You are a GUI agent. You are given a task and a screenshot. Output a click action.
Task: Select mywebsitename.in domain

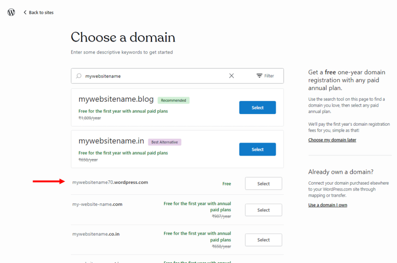pos(257,149)
